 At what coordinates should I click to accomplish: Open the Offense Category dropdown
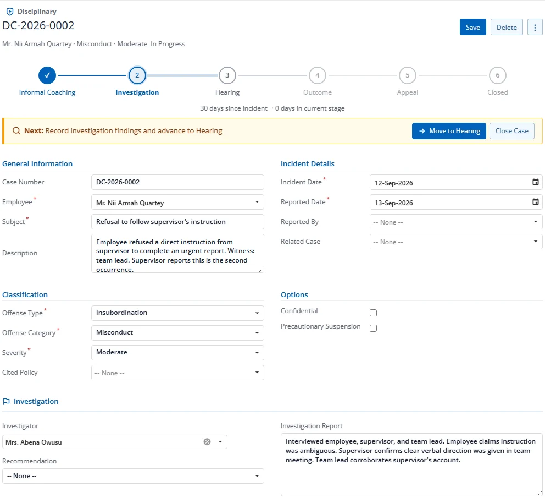177,333
